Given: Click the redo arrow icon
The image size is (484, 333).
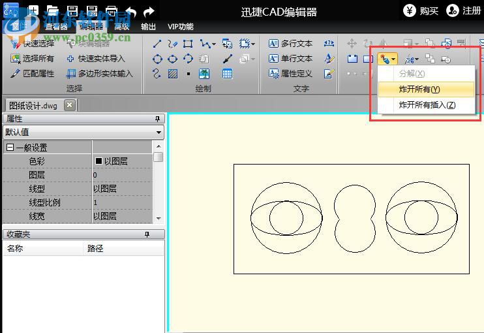Looking at the screenshot, I should 149,11.
